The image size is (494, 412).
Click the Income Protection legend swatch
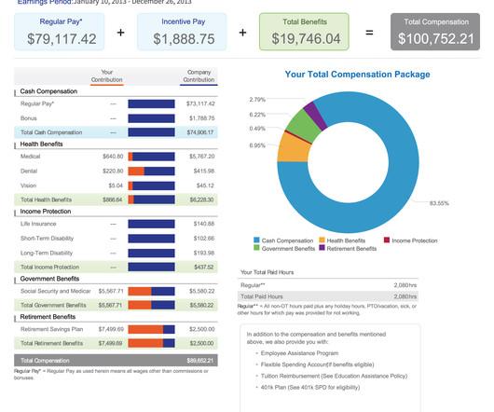click(x=387, y=240)
